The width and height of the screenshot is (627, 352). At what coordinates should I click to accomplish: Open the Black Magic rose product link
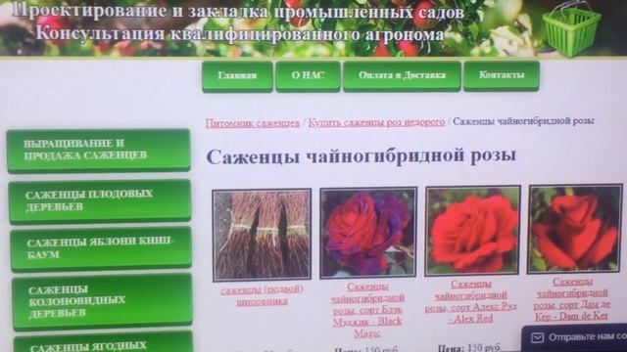(368, 310)
